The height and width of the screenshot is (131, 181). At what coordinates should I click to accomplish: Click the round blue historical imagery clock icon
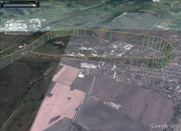[2, 2]
